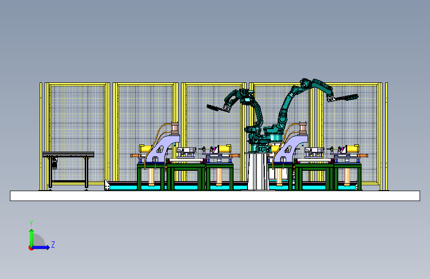Click the red origin ball of the triad
Viewport: 430px width, 279px height.
point(31,248)
